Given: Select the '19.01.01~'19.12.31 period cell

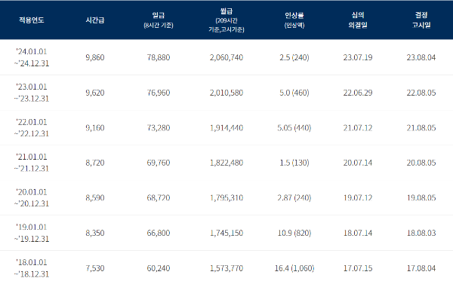Looking at the screenshot, I should pyautogui.click(x=32, y=233).
